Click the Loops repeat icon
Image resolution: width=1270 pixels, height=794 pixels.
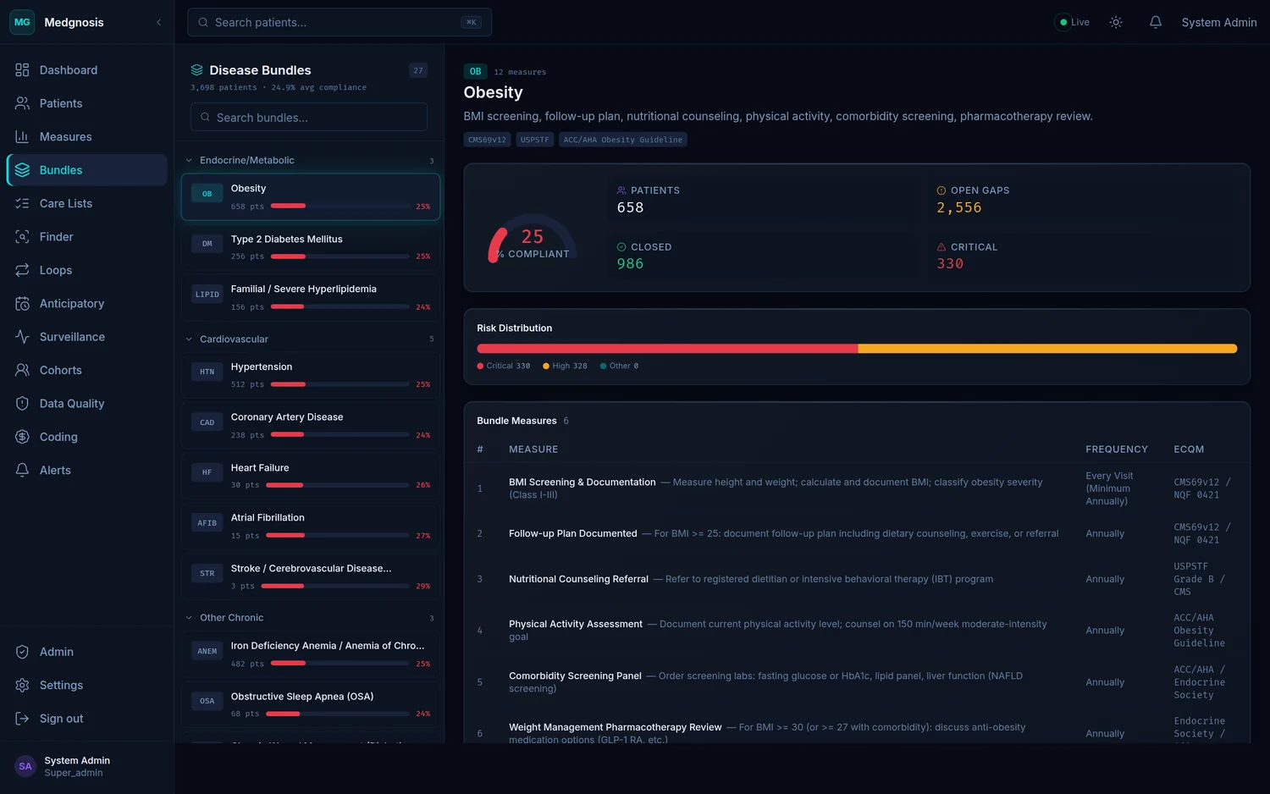22,270
